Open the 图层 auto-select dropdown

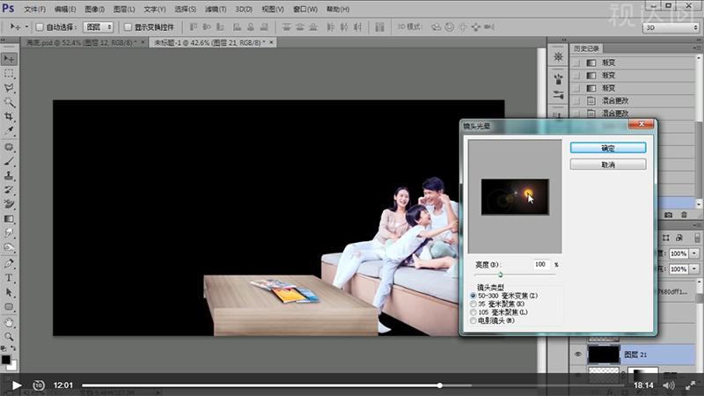99,27
